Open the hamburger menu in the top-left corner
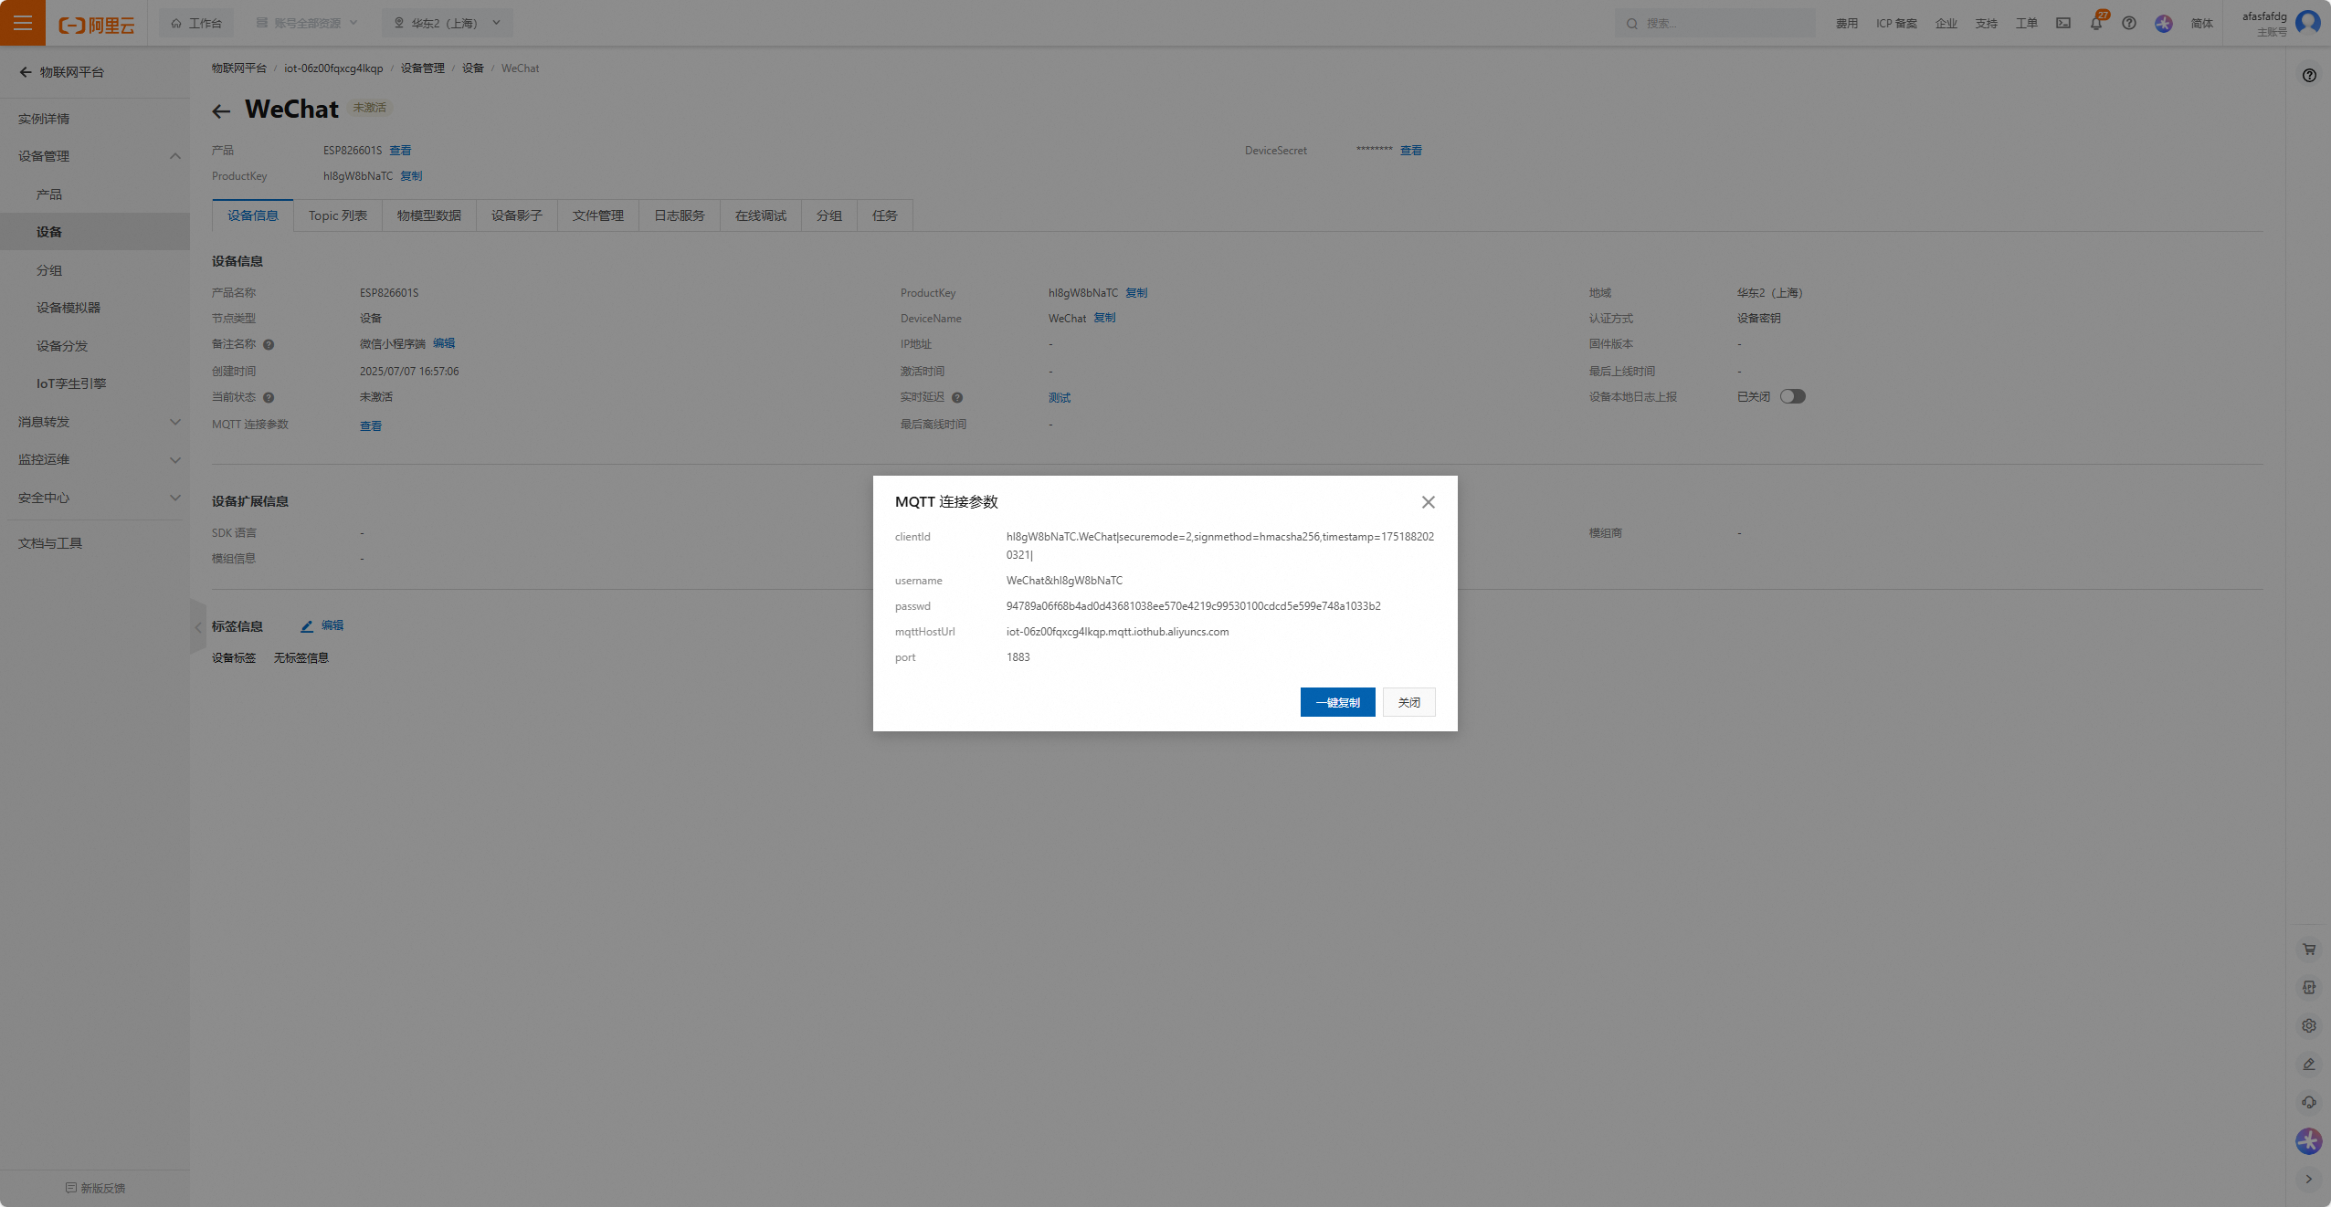This screenshot has height=1207, width=2331. [x=22, y=23]
